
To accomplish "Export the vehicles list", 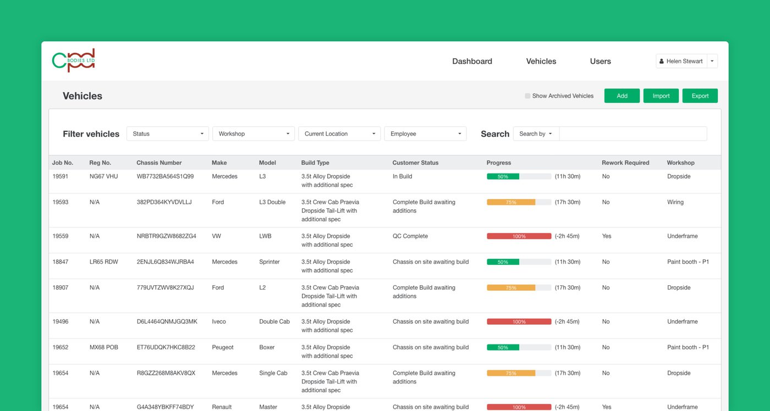I will 700,96.
